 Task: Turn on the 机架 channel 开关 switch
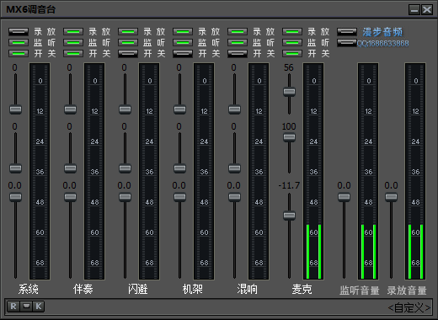[x=183, y=53]
